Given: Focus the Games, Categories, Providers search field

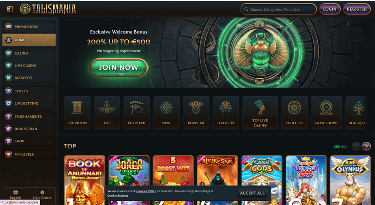Looking at the screenshot, I should point(278,9).
